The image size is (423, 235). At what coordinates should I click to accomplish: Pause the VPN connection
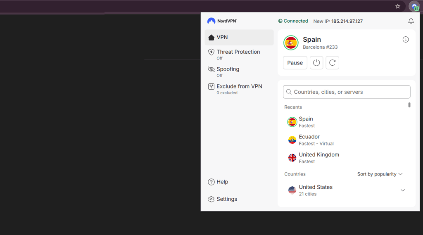(x=295, y=63)
